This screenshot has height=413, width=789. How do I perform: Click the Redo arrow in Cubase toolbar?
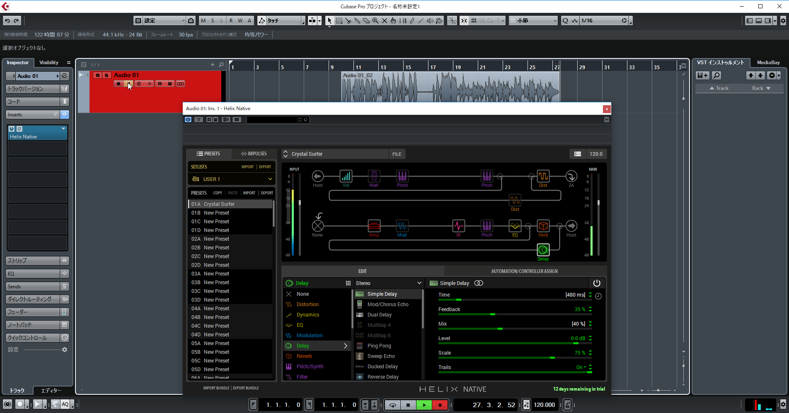pos(17,21)
